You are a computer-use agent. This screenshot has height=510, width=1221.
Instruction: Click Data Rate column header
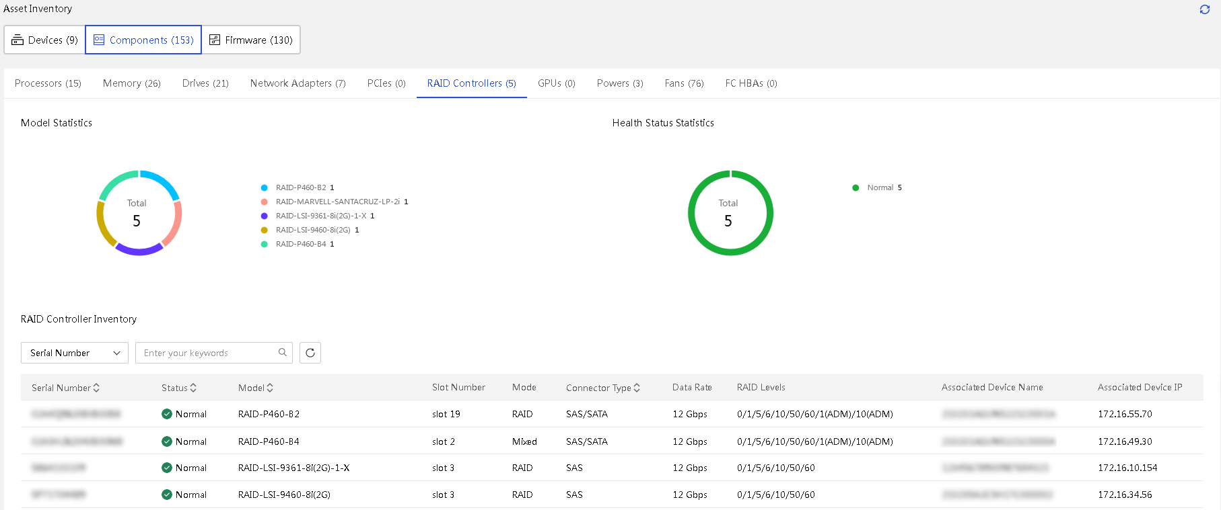(692, 387)
